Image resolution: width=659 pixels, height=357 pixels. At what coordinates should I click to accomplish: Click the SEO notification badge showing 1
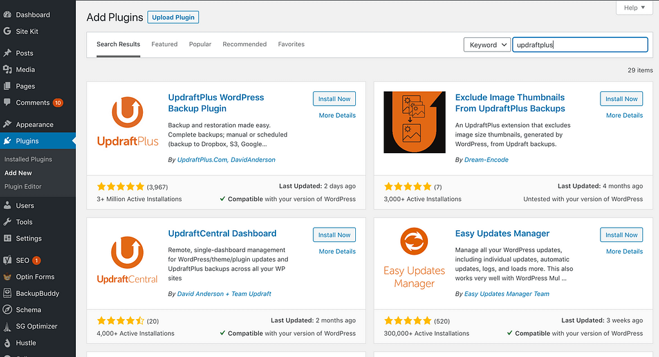point(37,261)
